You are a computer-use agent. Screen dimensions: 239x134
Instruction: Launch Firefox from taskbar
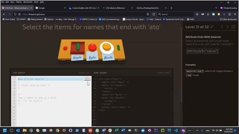64,130
